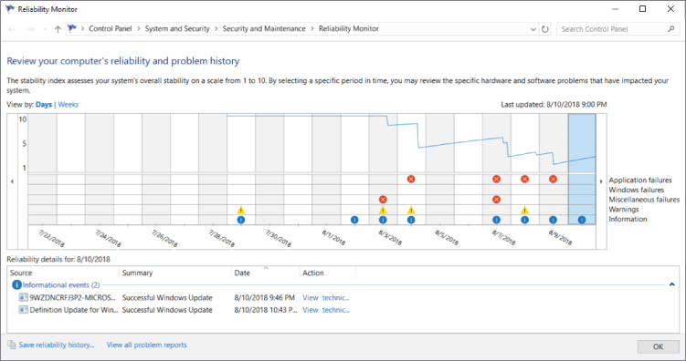The image size is (686, 361).
Task: Expand the chevron after Control Panel breadcrumb
Action: click(x=139, y=29)
